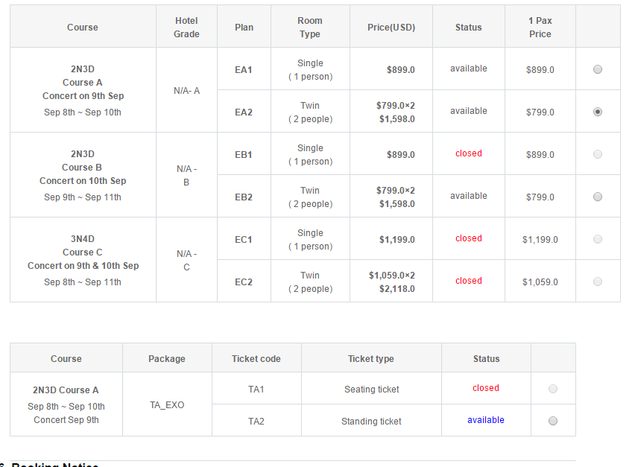Select the EA2 Twin room radio button
Screen dimensions: 638x467
click(598, 112)
